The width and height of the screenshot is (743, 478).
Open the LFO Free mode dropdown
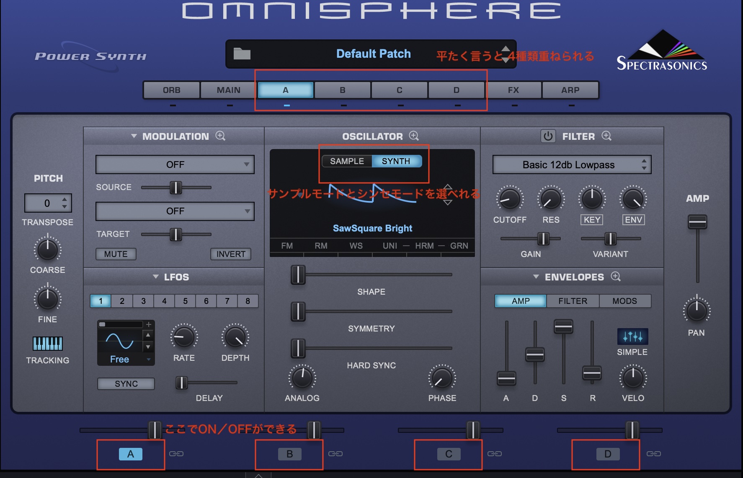[126, 359]
